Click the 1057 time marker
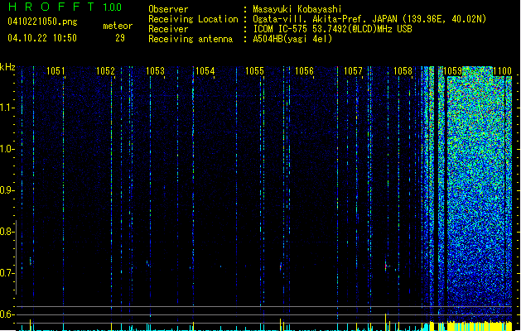The image size is (521, 331). [353, 71]
